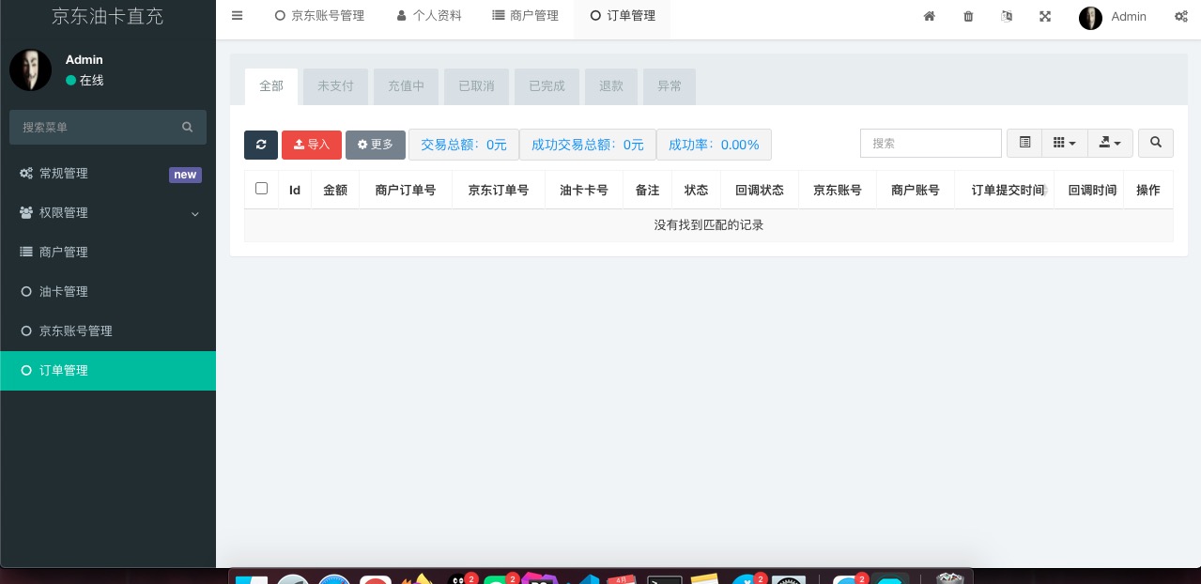
Task: Select the 未支付 order filter tab
Action: pos(335,86)
